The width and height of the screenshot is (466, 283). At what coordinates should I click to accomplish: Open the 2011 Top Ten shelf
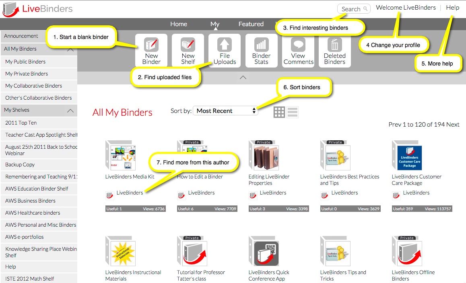point(39,123)
